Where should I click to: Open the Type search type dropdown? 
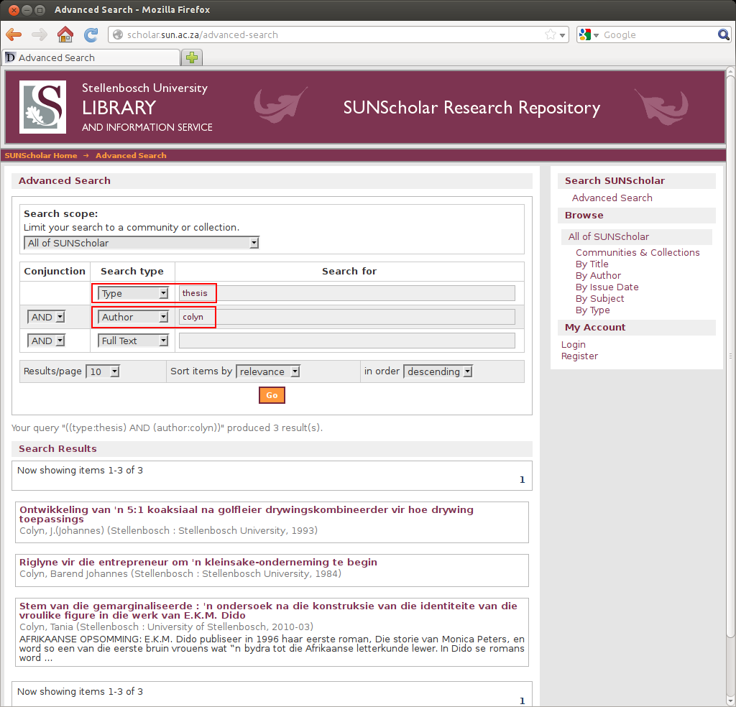pyautogui.click(x=133, y=293)
